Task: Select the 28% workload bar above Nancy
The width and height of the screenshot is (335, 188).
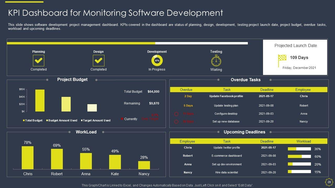Action: [x=144, y=165]
